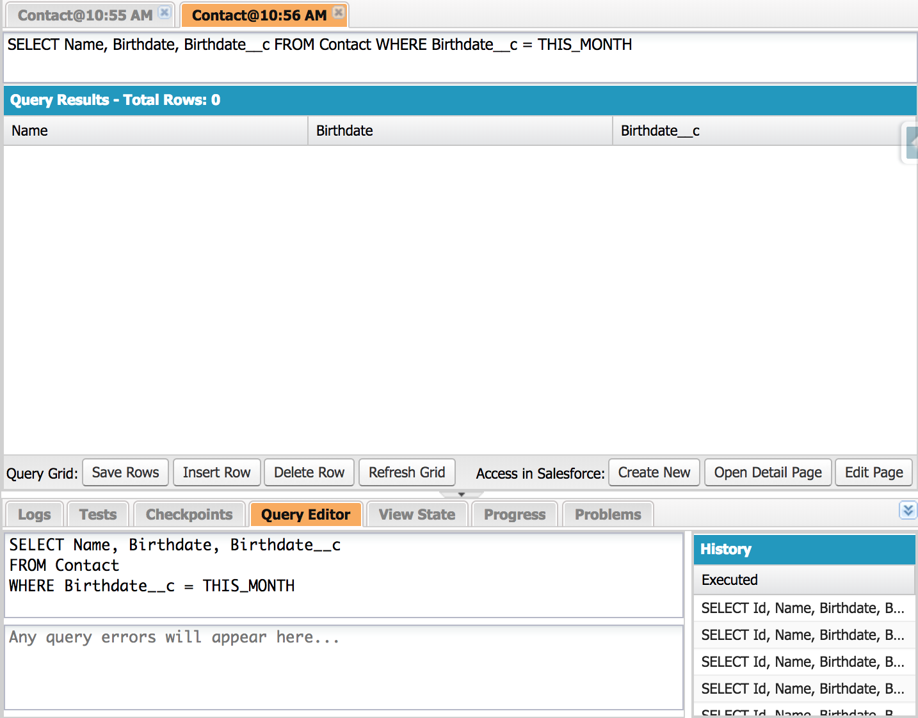Select the Contact@10:56 AM tab
The image size is (918, 718).
[259, 15]
